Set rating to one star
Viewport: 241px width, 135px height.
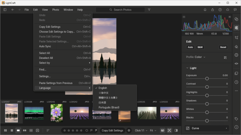[65, 130]
